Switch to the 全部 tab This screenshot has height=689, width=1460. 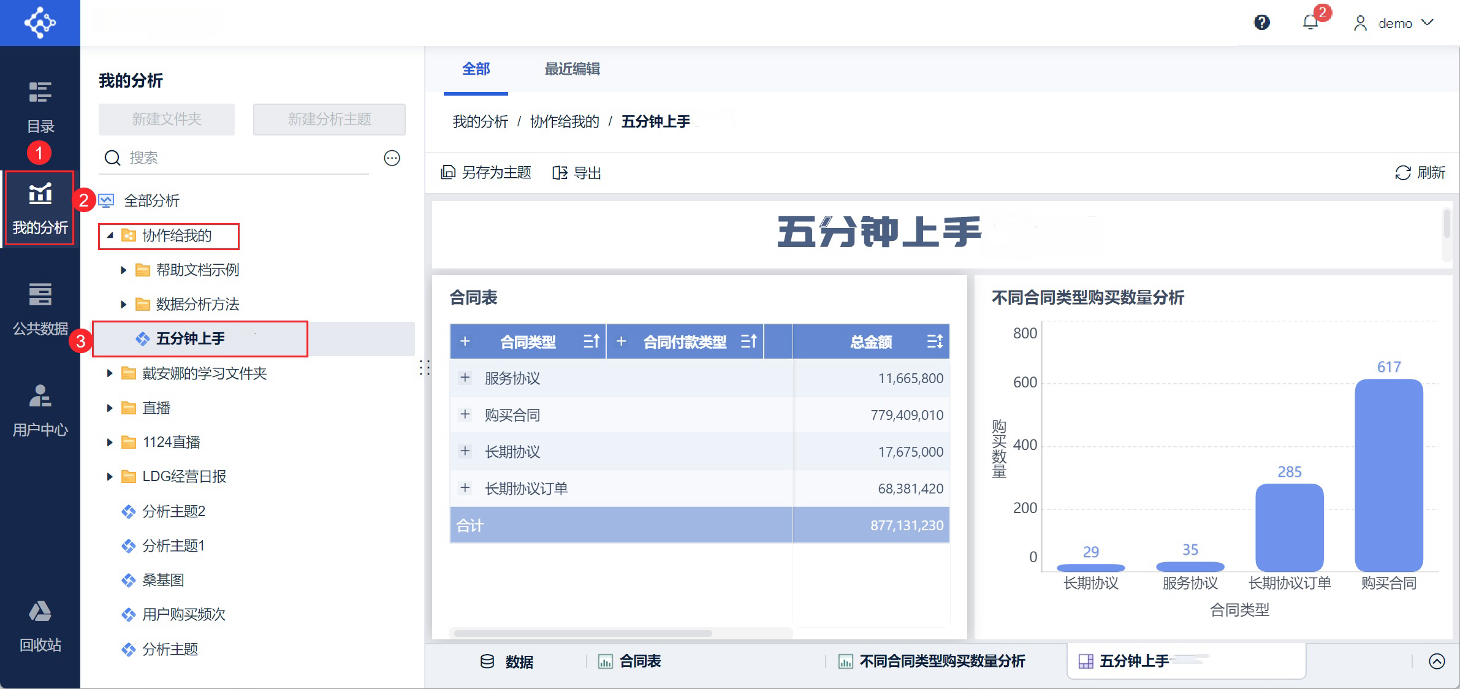point(476,69)
